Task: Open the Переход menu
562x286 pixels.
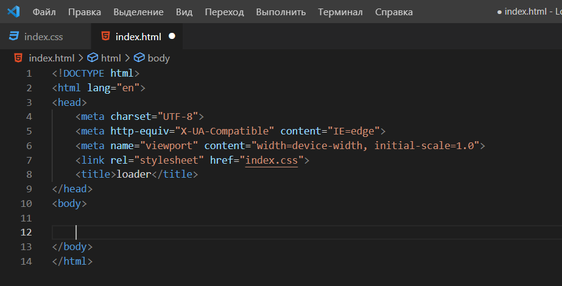Action: [224, 12]
